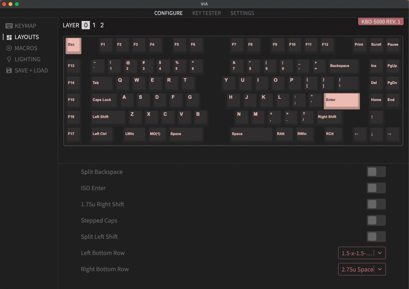409x289 pixels.
Task: Open the Macros section label in sidebar
Action: 26,48
